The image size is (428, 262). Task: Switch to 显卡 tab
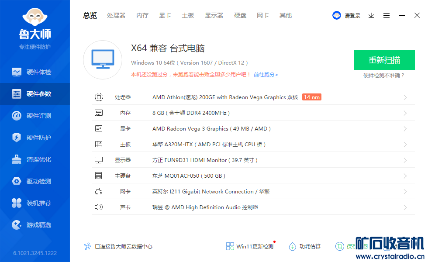[x=165, y=16]
